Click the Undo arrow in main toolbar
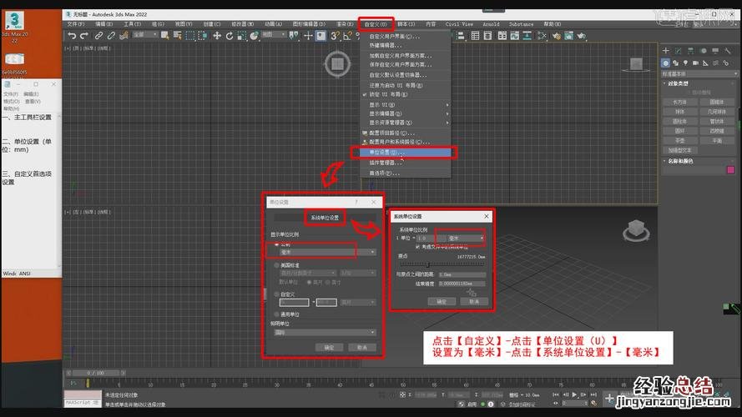742x417 pixels. [x=73, y=35]
